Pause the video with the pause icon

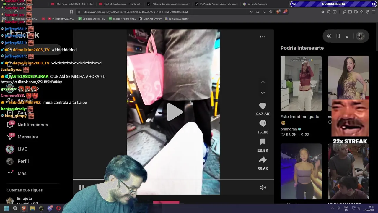pos(82,188)
